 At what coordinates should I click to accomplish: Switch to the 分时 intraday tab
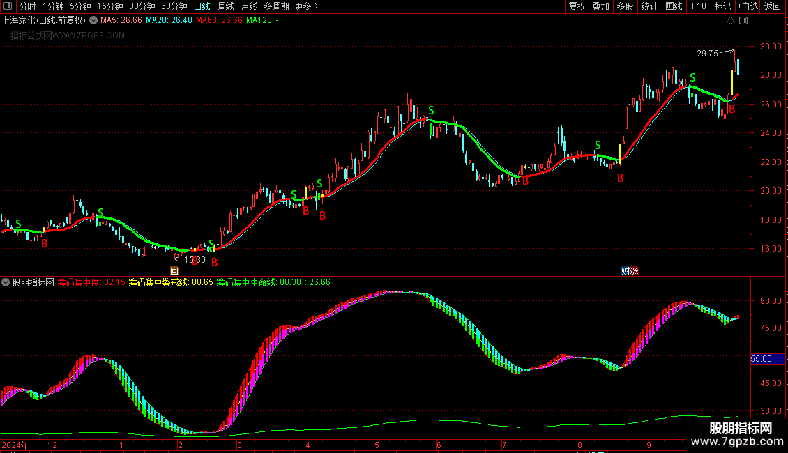tap(28, 6)
